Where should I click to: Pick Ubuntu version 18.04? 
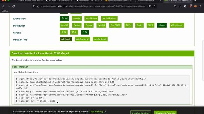(64, 32)
